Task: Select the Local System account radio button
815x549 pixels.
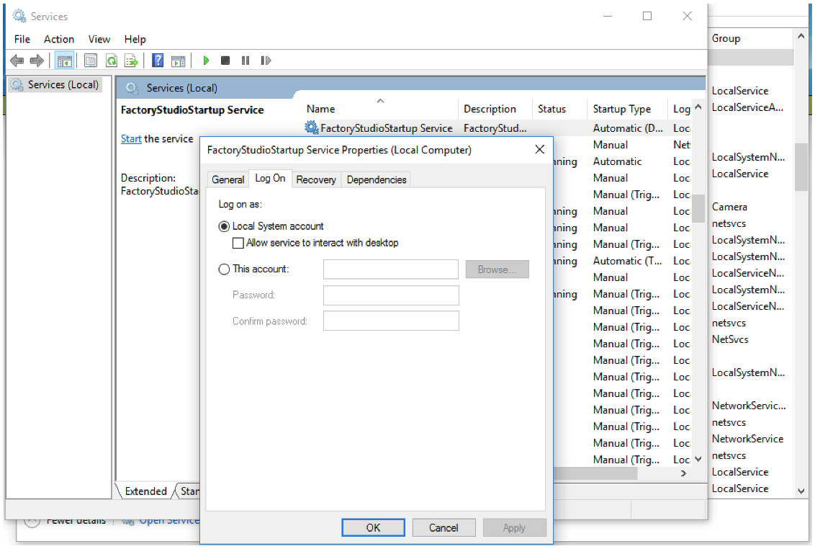Action: [x=224, y=226]
